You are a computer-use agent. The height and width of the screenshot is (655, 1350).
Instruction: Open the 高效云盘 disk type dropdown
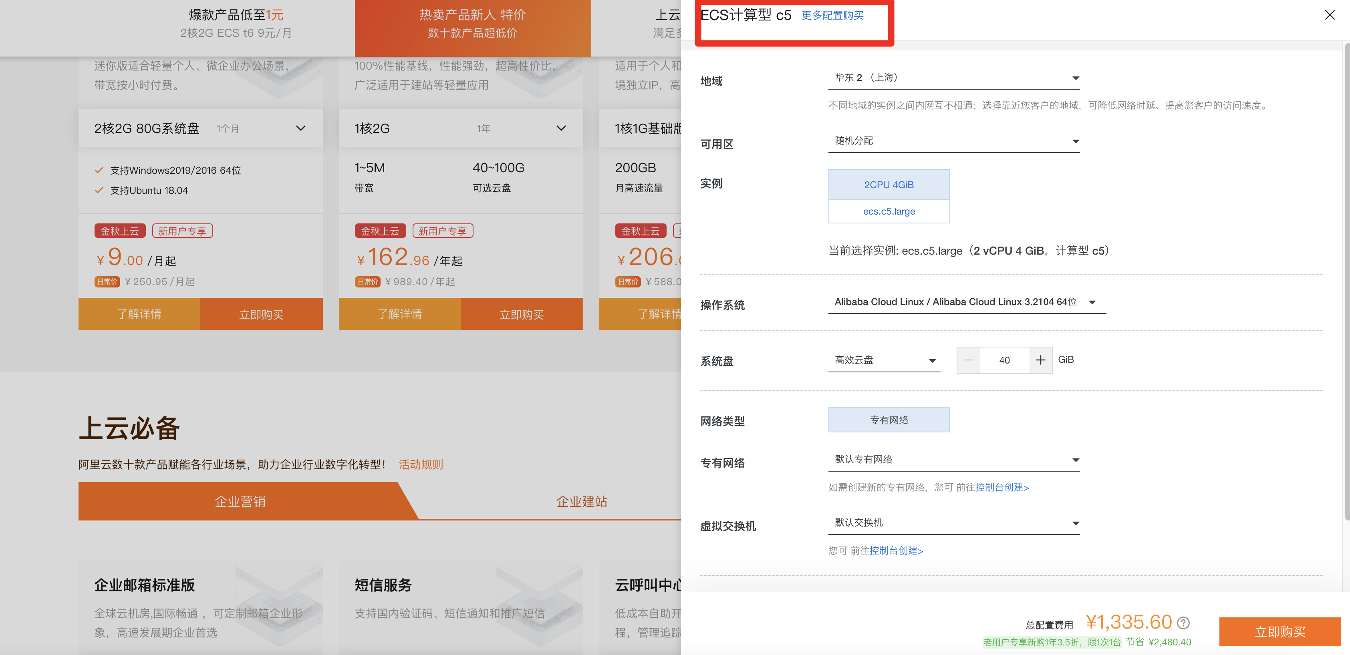(884, 360)
